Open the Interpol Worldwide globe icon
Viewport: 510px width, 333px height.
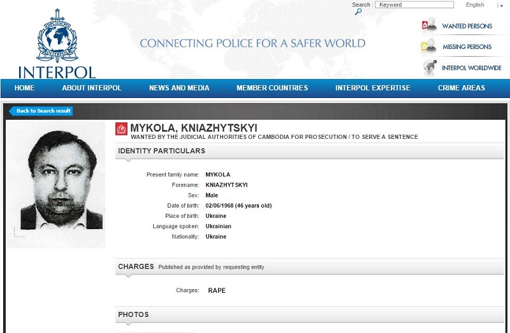point(430,67)
